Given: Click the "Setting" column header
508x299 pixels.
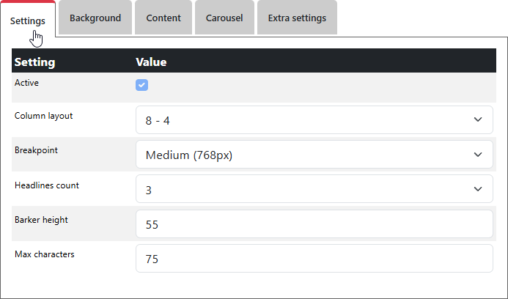Looking at the screenshot, I should click(x=34, y=62).
